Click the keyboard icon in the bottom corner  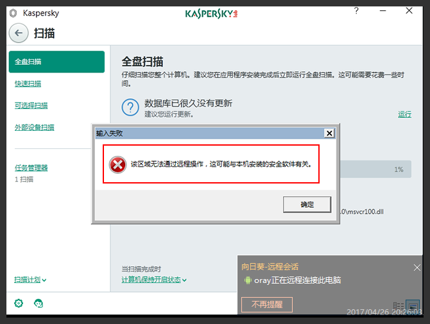point(399,306)
